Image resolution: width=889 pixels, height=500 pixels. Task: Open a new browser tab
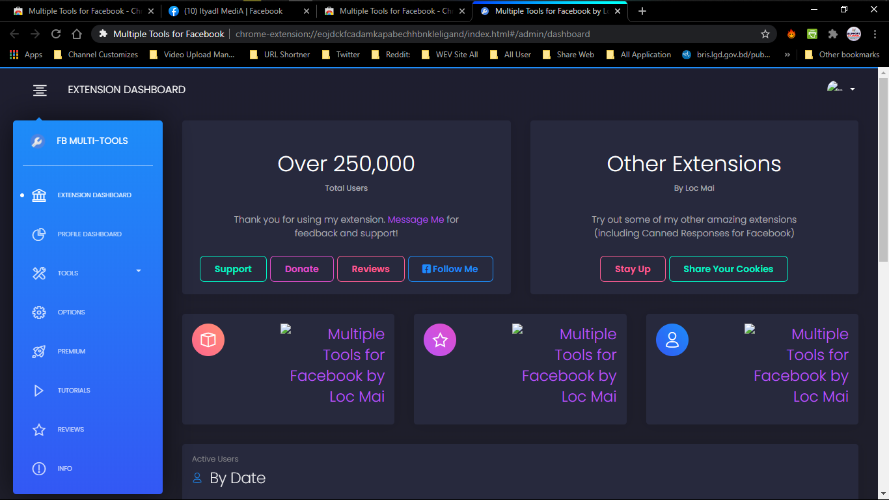click(642, 11)
